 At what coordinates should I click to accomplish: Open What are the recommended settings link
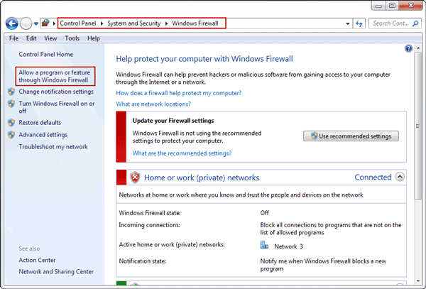(x=182, y=153)
